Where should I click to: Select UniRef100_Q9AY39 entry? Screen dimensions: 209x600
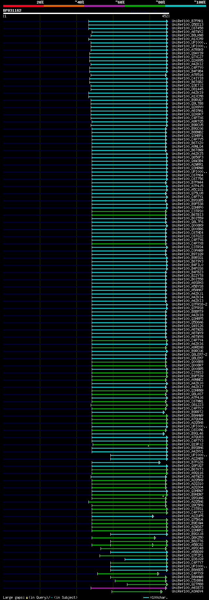[x=187, y=53]
